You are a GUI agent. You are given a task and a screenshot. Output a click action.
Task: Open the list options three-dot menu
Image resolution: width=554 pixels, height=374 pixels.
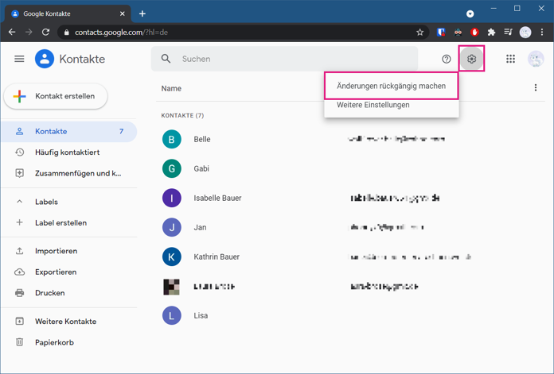(x=536, y=87)
